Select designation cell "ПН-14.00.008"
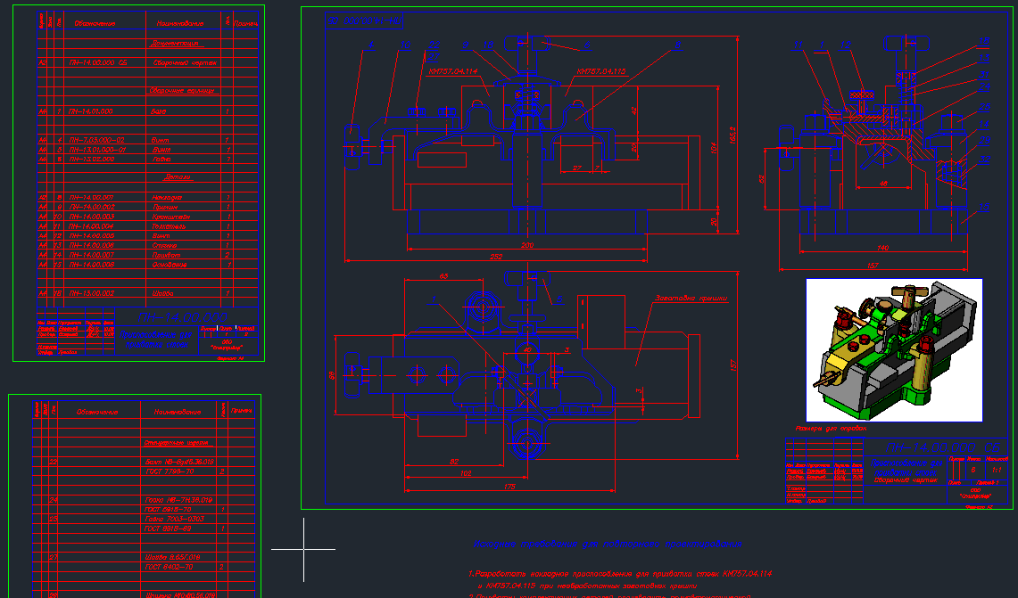 pos(92,265)
